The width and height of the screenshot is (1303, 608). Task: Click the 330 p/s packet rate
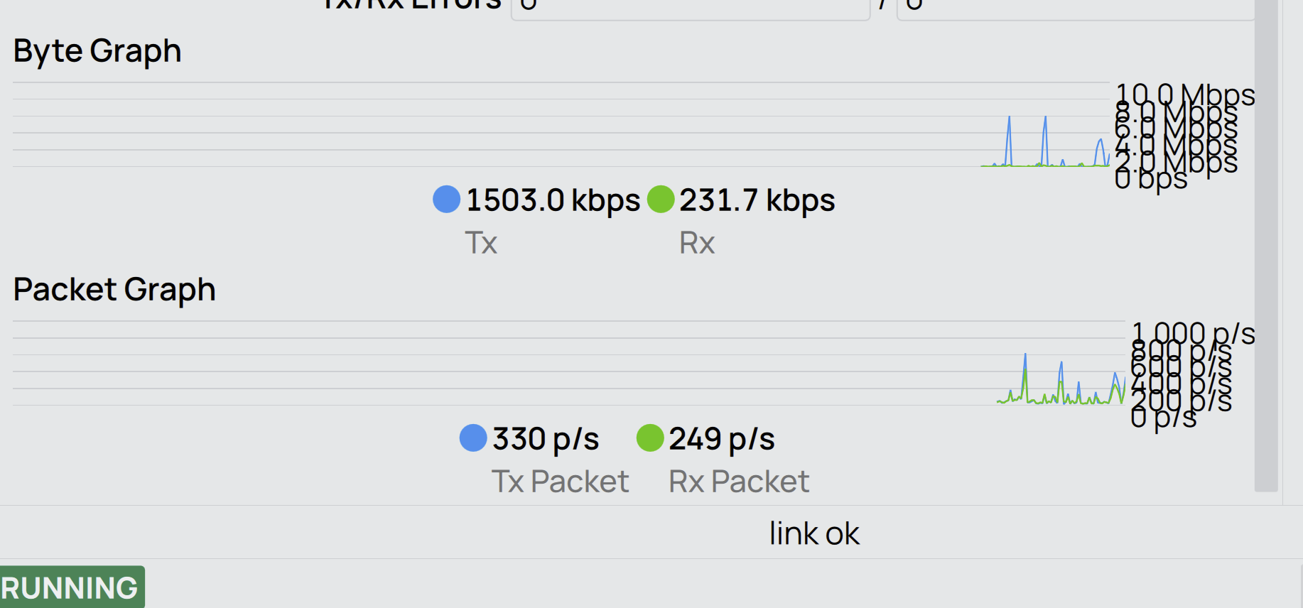(x=546, y=439)
